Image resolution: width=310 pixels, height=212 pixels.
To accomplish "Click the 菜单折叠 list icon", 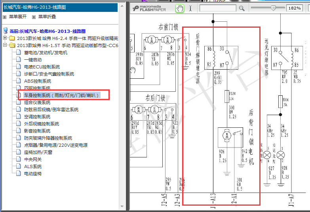I will point(34,17).
